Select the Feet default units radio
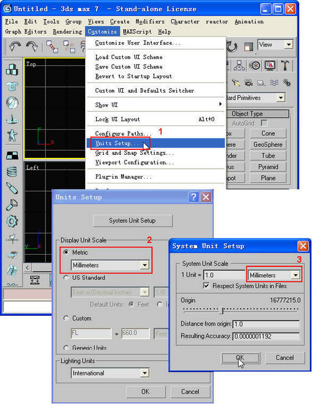Viewport: 312px width, 404px height. 131,304
